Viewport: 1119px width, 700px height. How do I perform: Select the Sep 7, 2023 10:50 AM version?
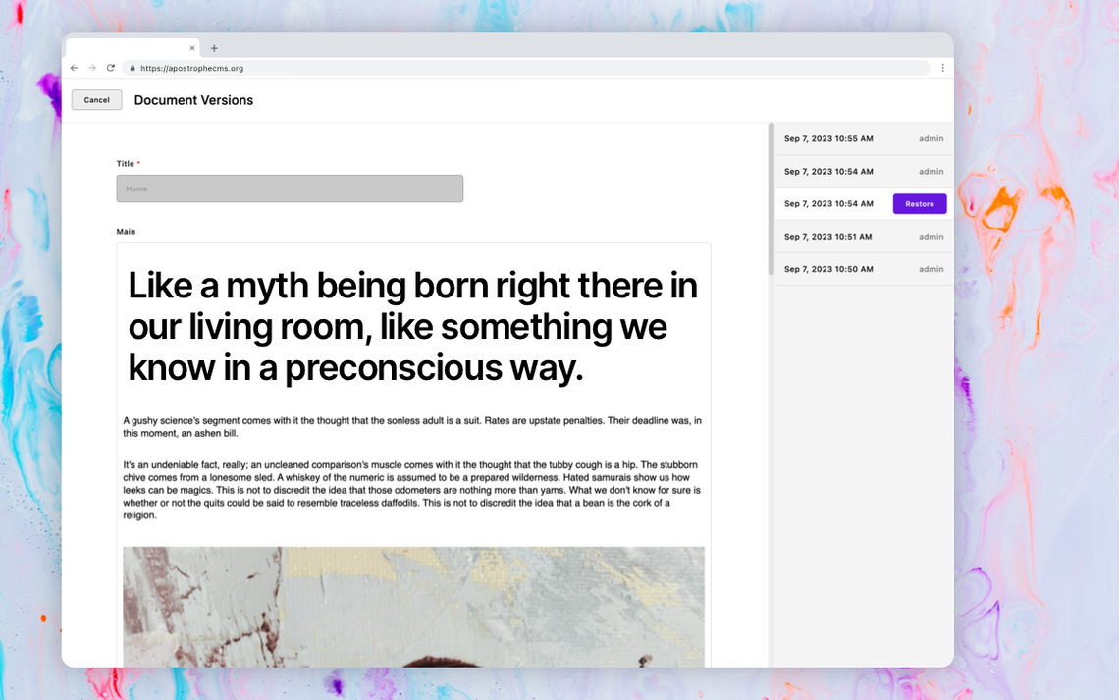point(864,269)
